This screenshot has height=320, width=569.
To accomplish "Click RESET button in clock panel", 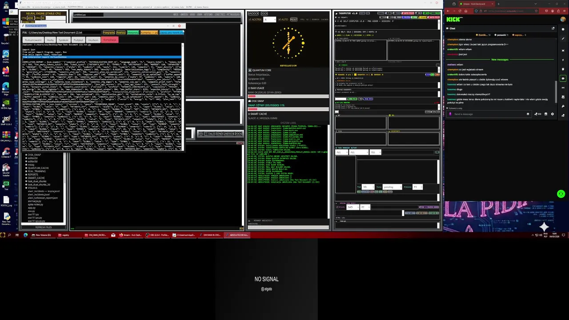I will (x=294, y=20).
